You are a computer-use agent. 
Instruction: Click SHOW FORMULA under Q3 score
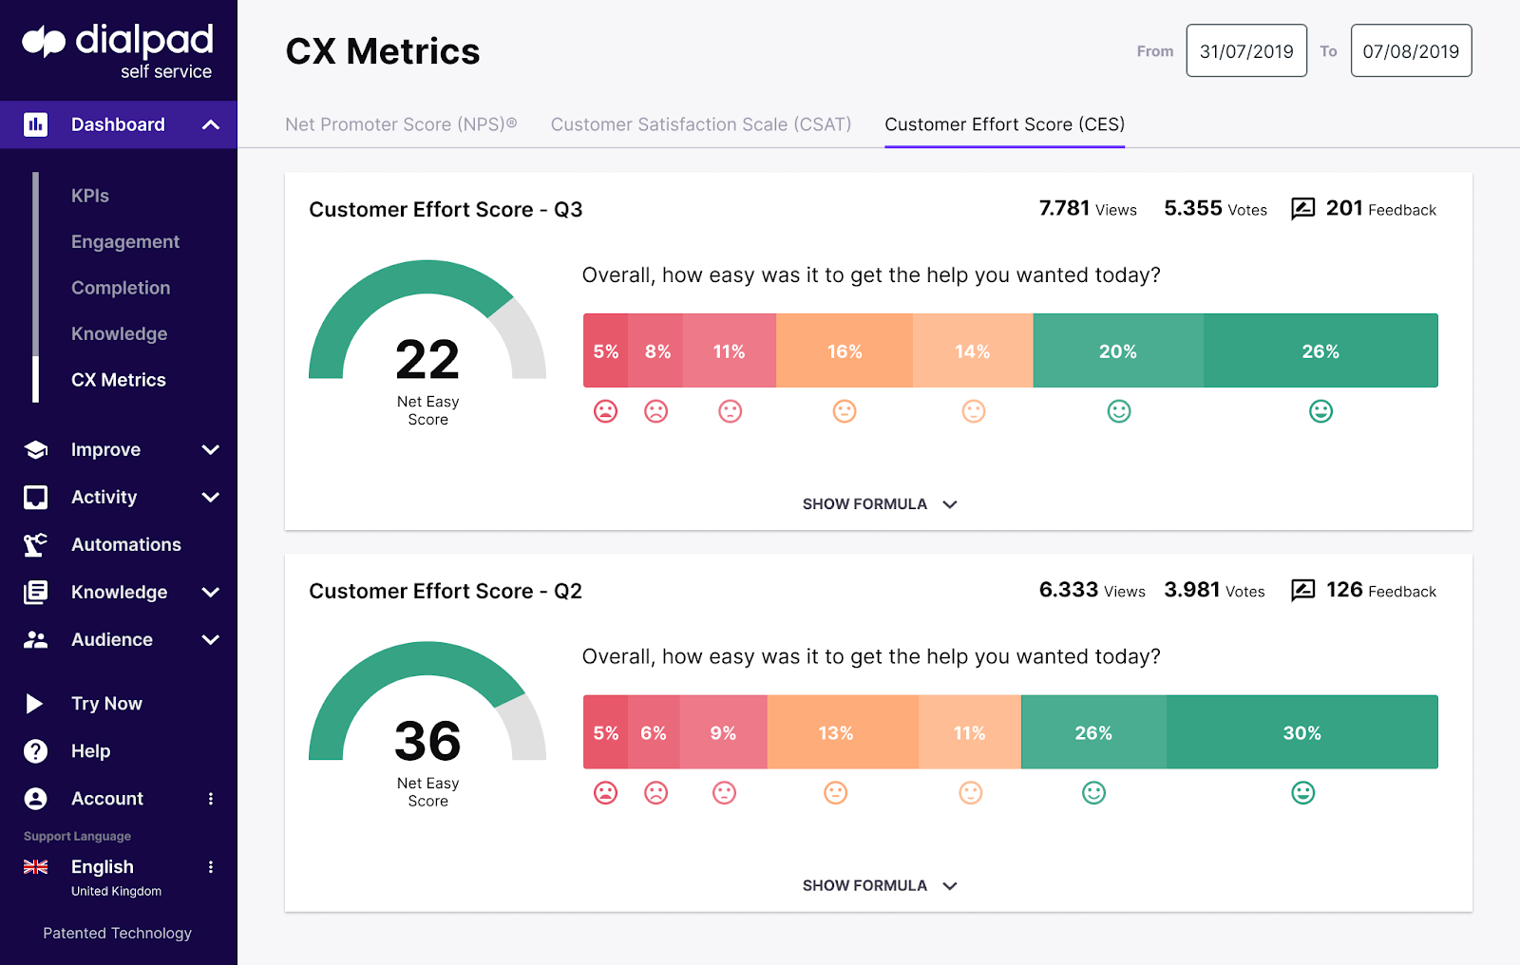[864, 504]
